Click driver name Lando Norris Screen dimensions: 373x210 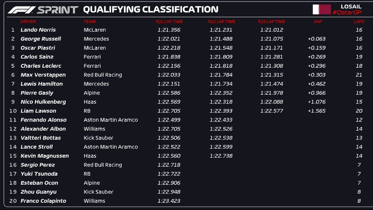[x=38, y=30]
